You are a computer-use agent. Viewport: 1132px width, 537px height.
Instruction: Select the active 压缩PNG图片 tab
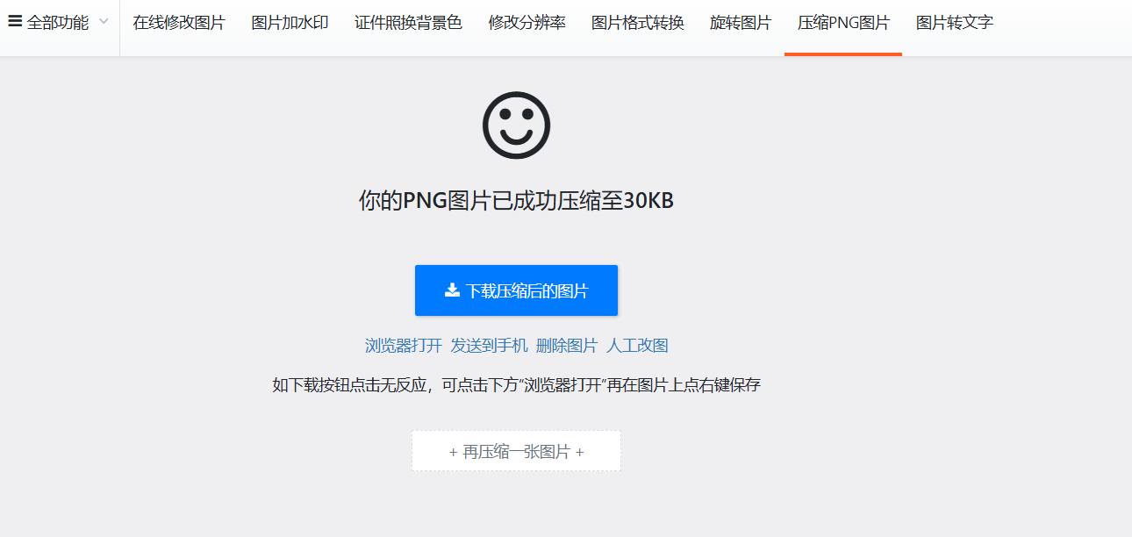point(843,23)
